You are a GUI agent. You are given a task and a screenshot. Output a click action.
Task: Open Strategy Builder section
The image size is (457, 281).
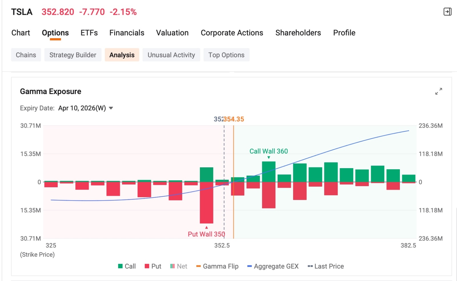point(73,55)
